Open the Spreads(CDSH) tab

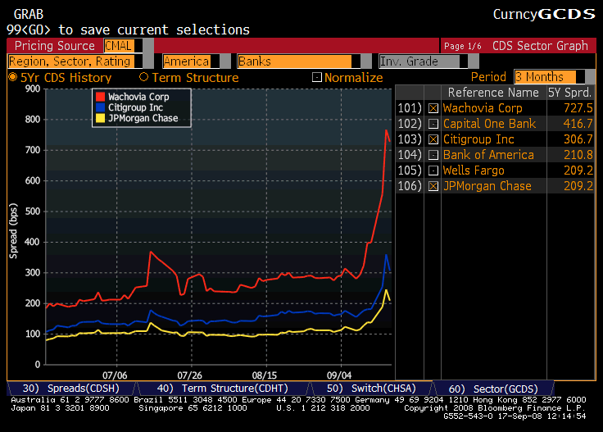(71, 389)
